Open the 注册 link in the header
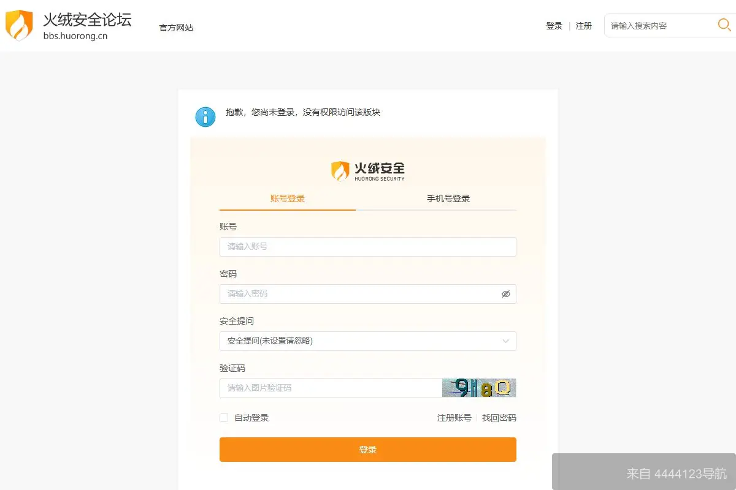 (584, 25)
